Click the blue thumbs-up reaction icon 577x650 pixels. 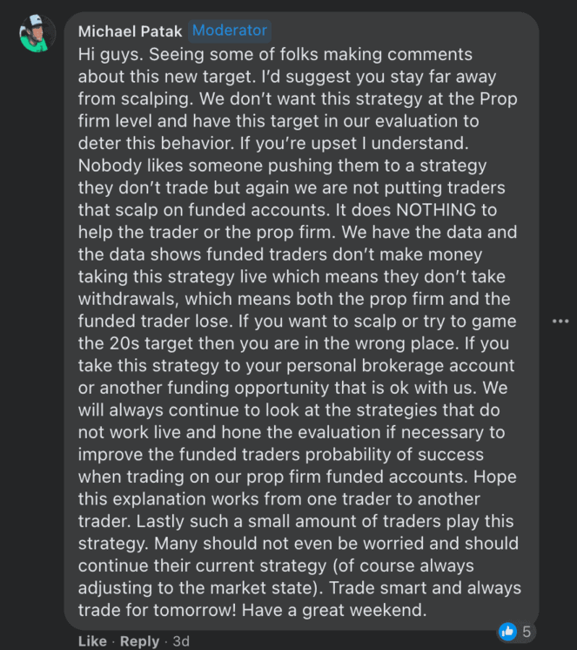coord(507,632)
